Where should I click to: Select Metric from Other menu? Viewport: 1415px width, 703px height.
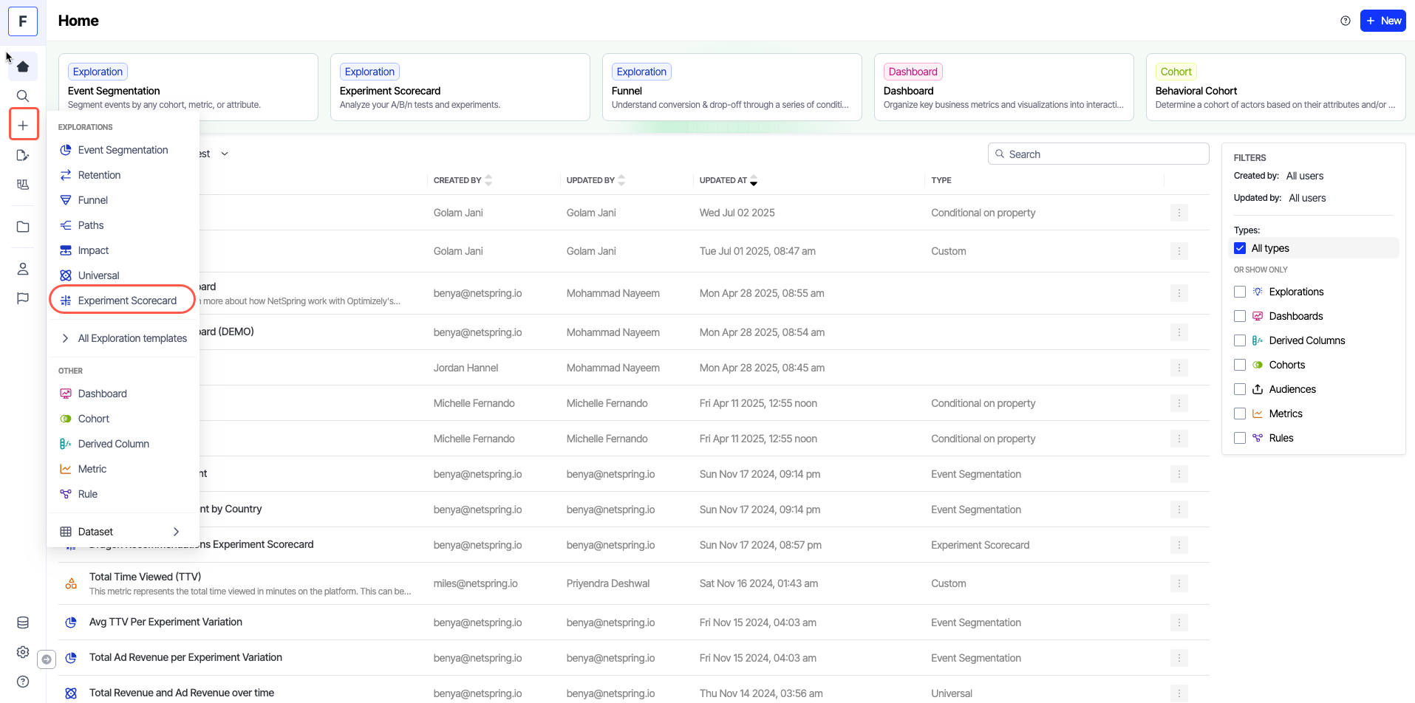click(123, 469)
